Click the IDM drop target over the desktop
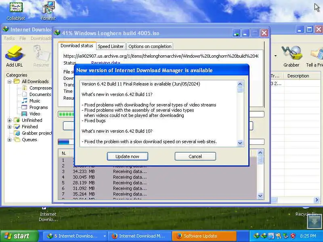Image resolution: width=323 pixels, height=242 pixels. (x=315, y=221)
